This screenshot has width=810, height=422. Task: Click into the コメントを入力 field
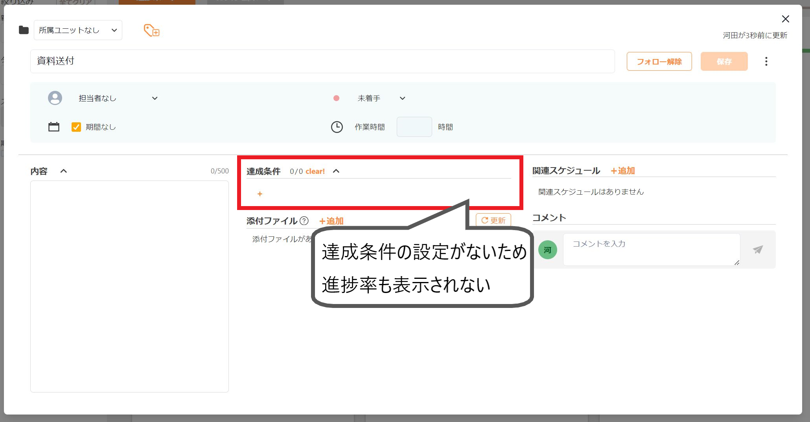[x=652, y=249]
